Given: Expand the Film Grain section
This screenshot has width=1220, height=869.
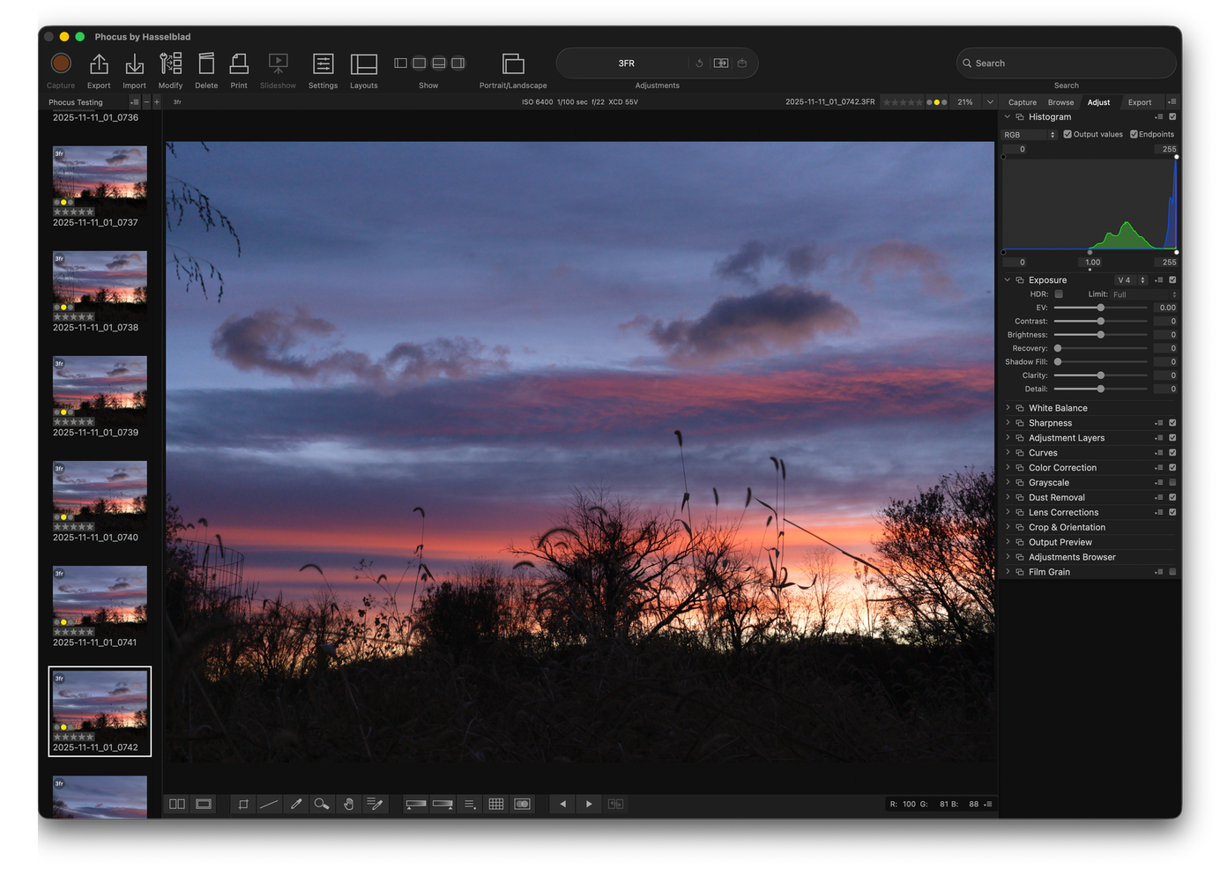Looking at the screenshot, I should click(1008, 572).
